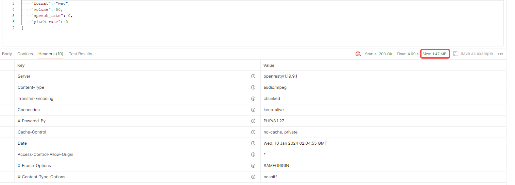Click the red globe network warning icon

(x=358, y=54)
